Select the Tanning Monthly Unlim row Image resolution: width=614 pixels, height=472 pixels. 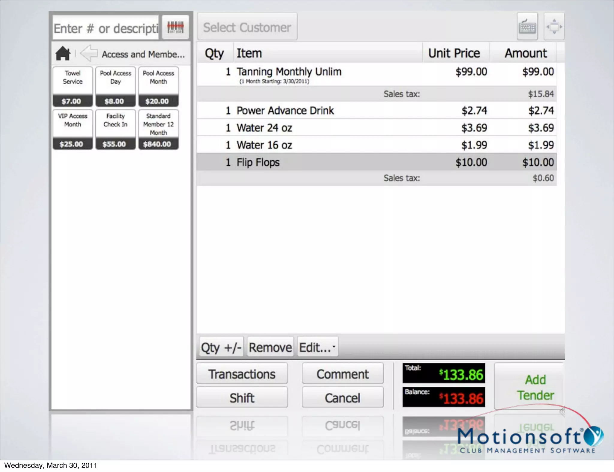(x=330, y=74)
